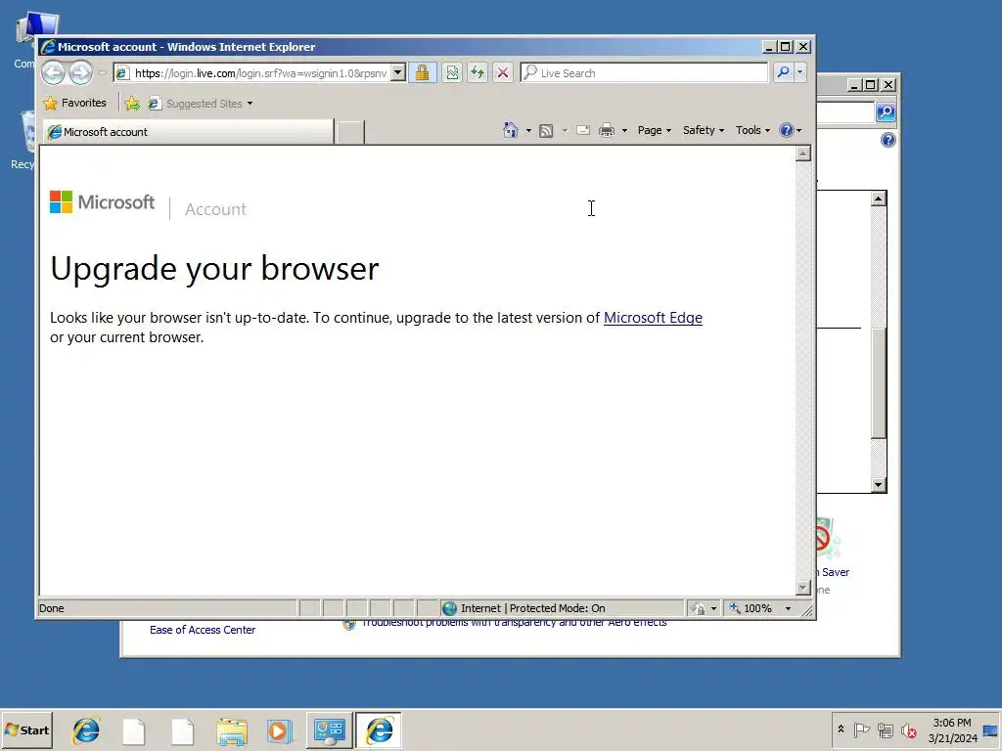Go forward using the Forward arrow button

coord(80,72)
